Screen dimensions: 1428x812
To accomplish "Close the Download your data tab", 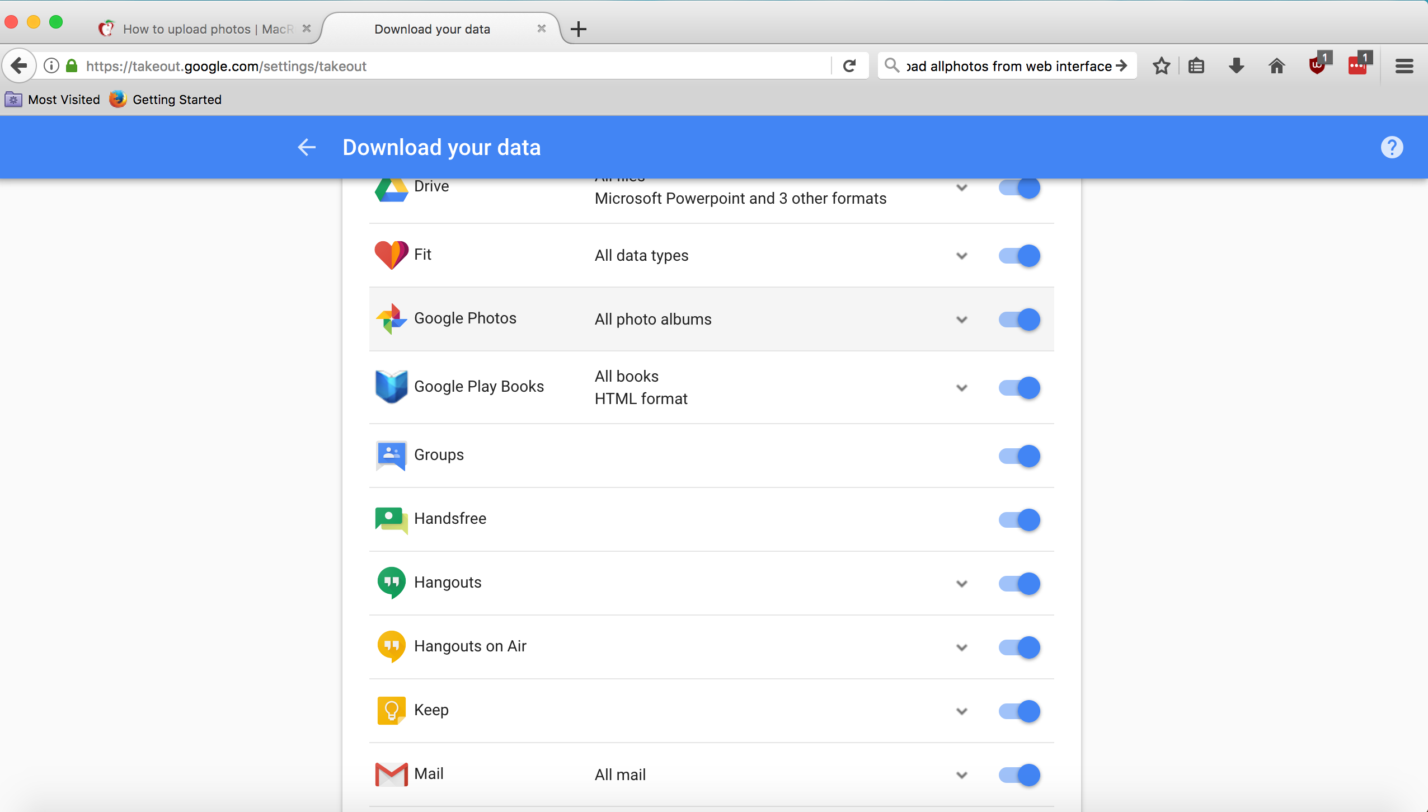I will pyautogui.click(x=542, y=29).
